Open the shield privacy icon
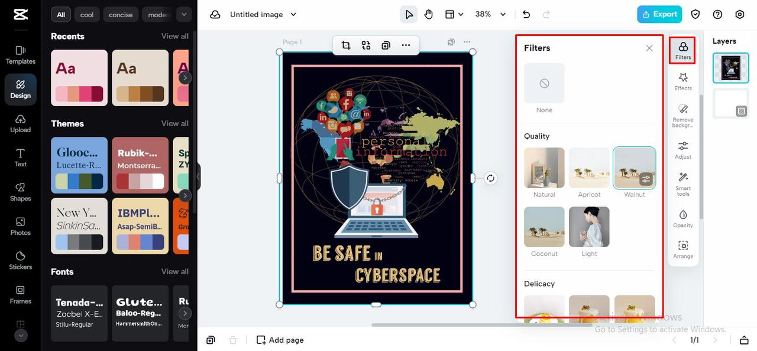Viewport: 757px width, 351px height. (x=695, y=14)
